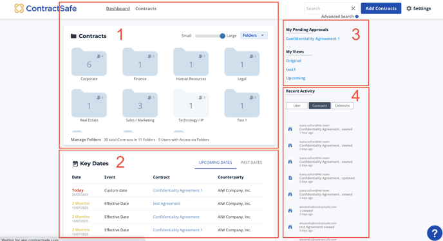Open the Technology / IP folder
Image resolution: width=443 pixels, height=241 pixels.
[191, 103]
